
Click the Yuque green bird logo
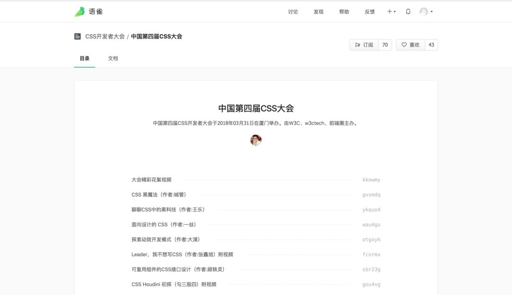(79, 12)
